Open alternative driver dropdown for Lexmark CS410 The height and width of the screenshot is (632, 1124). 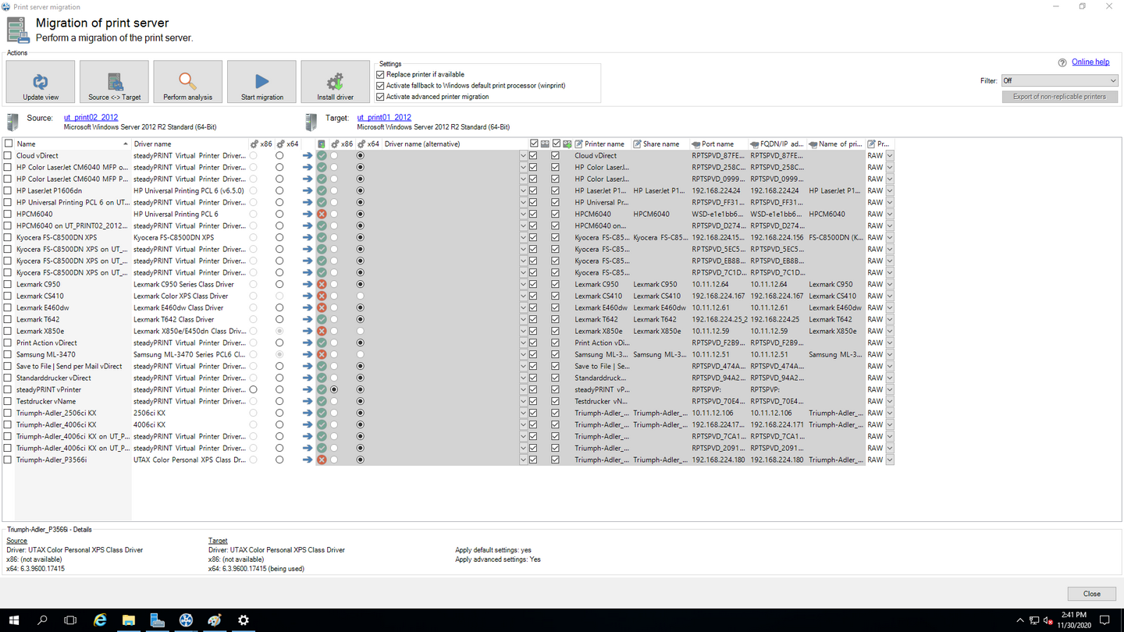523,296
